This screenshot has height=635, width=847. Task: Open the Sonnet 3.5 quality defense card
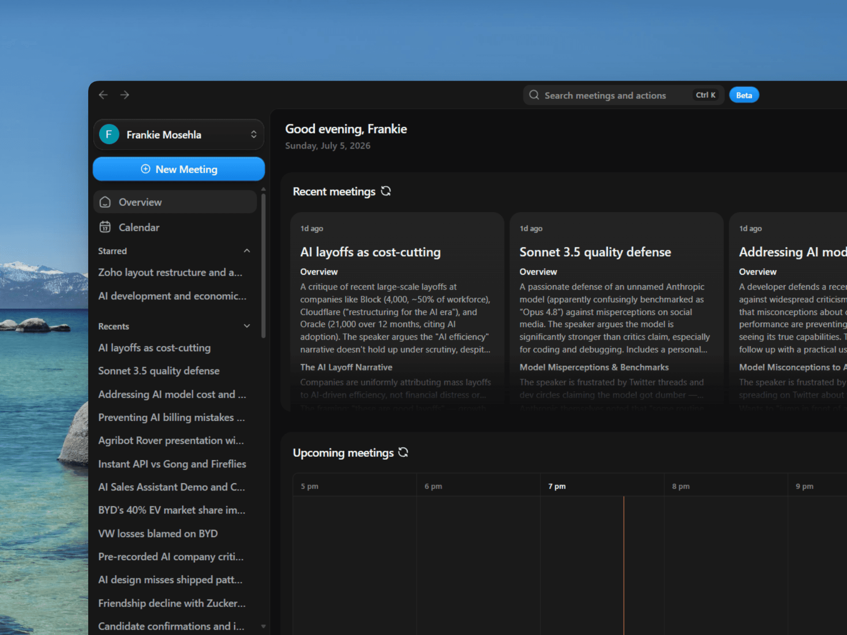[x=616, y=311]
